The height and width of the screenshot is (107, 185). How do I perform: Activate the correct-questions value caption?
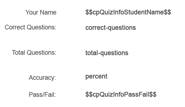pyautogui.click(x=110, y=28)
